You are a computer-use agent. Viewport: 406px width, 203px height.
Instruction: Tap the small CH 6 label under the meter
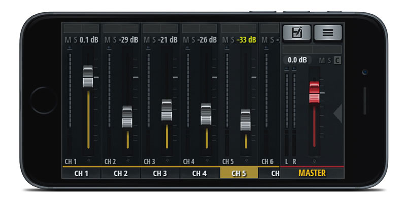(x=267, y=161)
